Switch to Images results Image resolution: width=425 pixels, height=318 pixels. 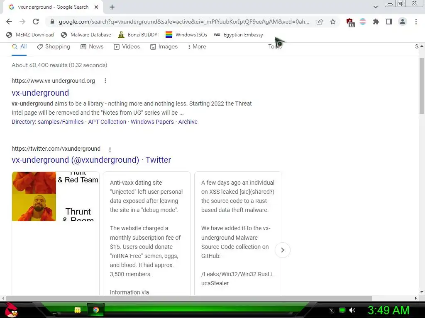click(164, 47)
